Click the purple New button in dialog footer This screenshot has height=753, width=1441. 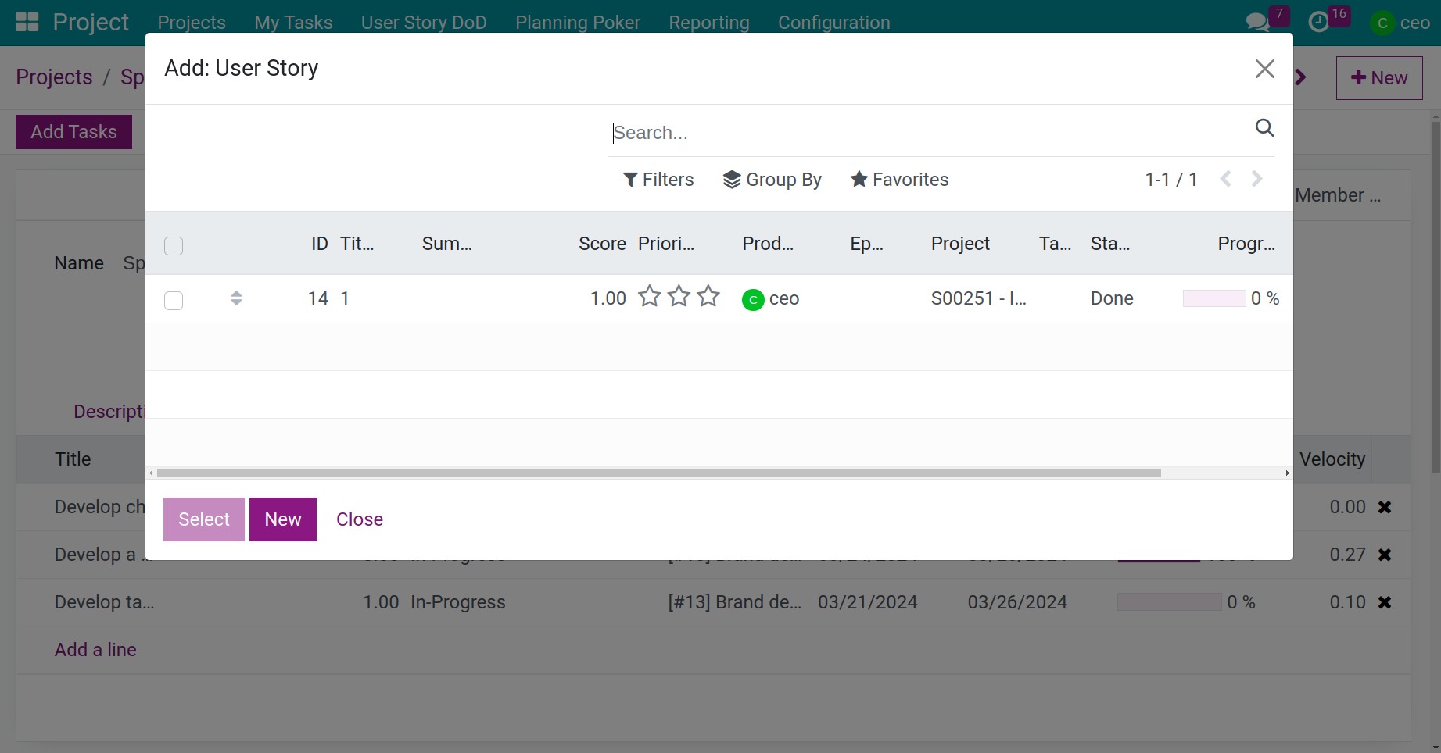(x=283, y=519)
